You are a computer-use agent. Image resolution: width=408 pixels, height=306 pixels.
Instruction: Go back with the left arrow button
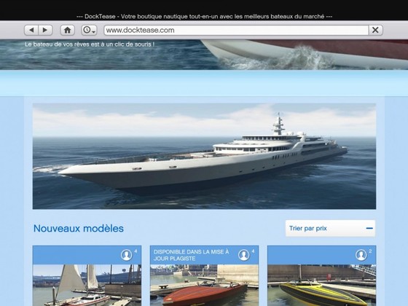[x=31, y=30]
